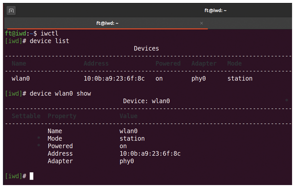Click the Name property label
This screenshot has height=188, width=295.
tap(55, 131)
